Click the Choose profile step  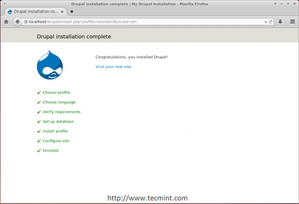pyautogui.click(x=56, y=93)
